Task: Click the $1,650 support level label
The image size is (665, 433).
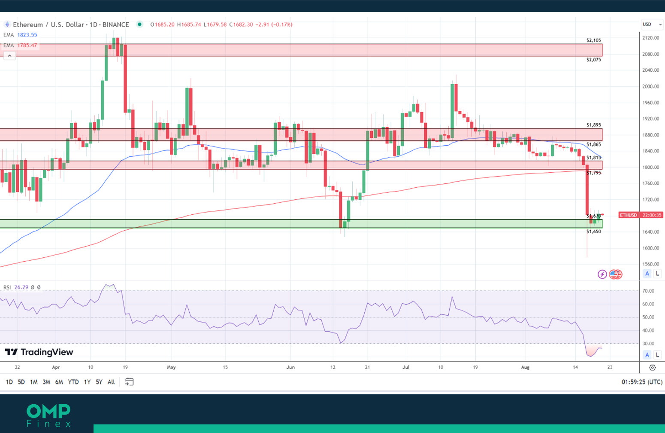Action: click(x=594, y=232)
